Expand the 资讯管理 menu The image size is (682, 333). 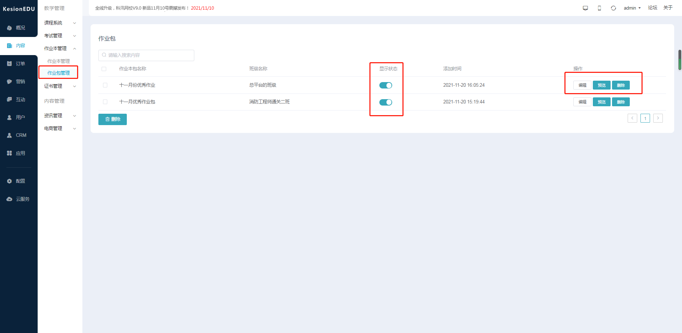coord(60,116)
